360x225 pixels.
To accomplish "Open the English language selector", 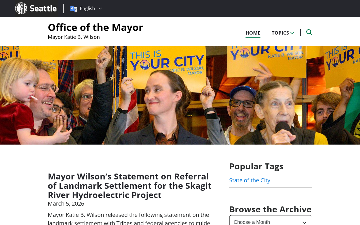I will [86, 8].
